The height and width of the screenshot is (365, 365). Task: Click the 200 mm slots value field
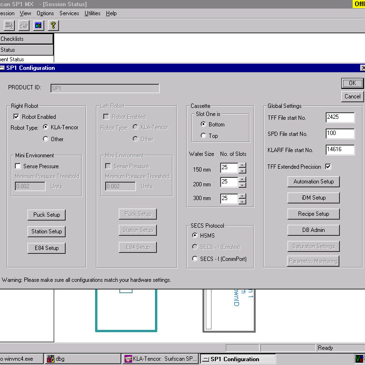[229, 182]
